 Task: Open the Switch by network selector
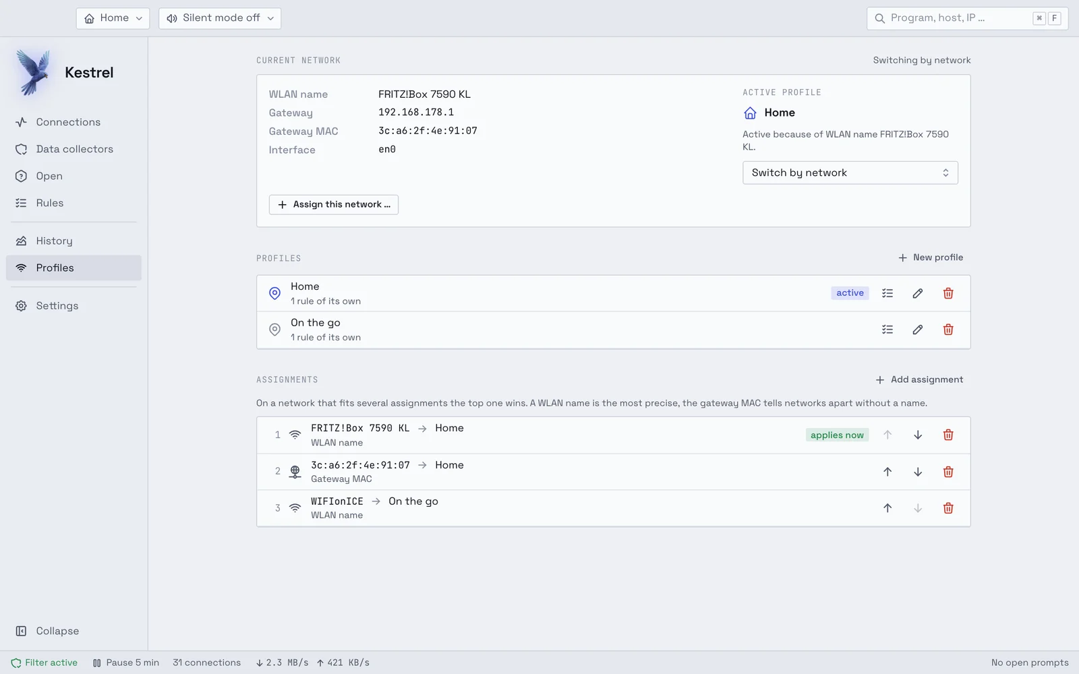pyautogui.click(x=850, y=173)
